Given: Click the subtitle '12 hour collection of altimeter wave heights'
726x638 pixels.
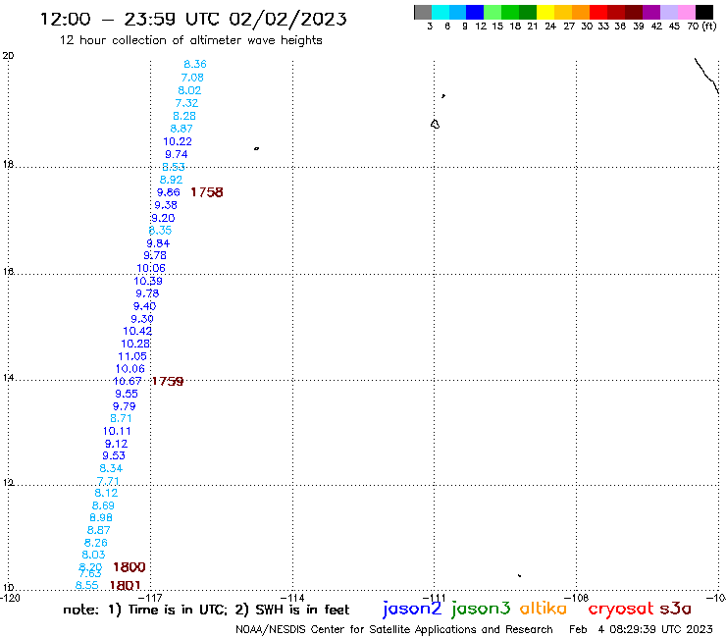Looking at the screenshot, I should pos(190,40).
